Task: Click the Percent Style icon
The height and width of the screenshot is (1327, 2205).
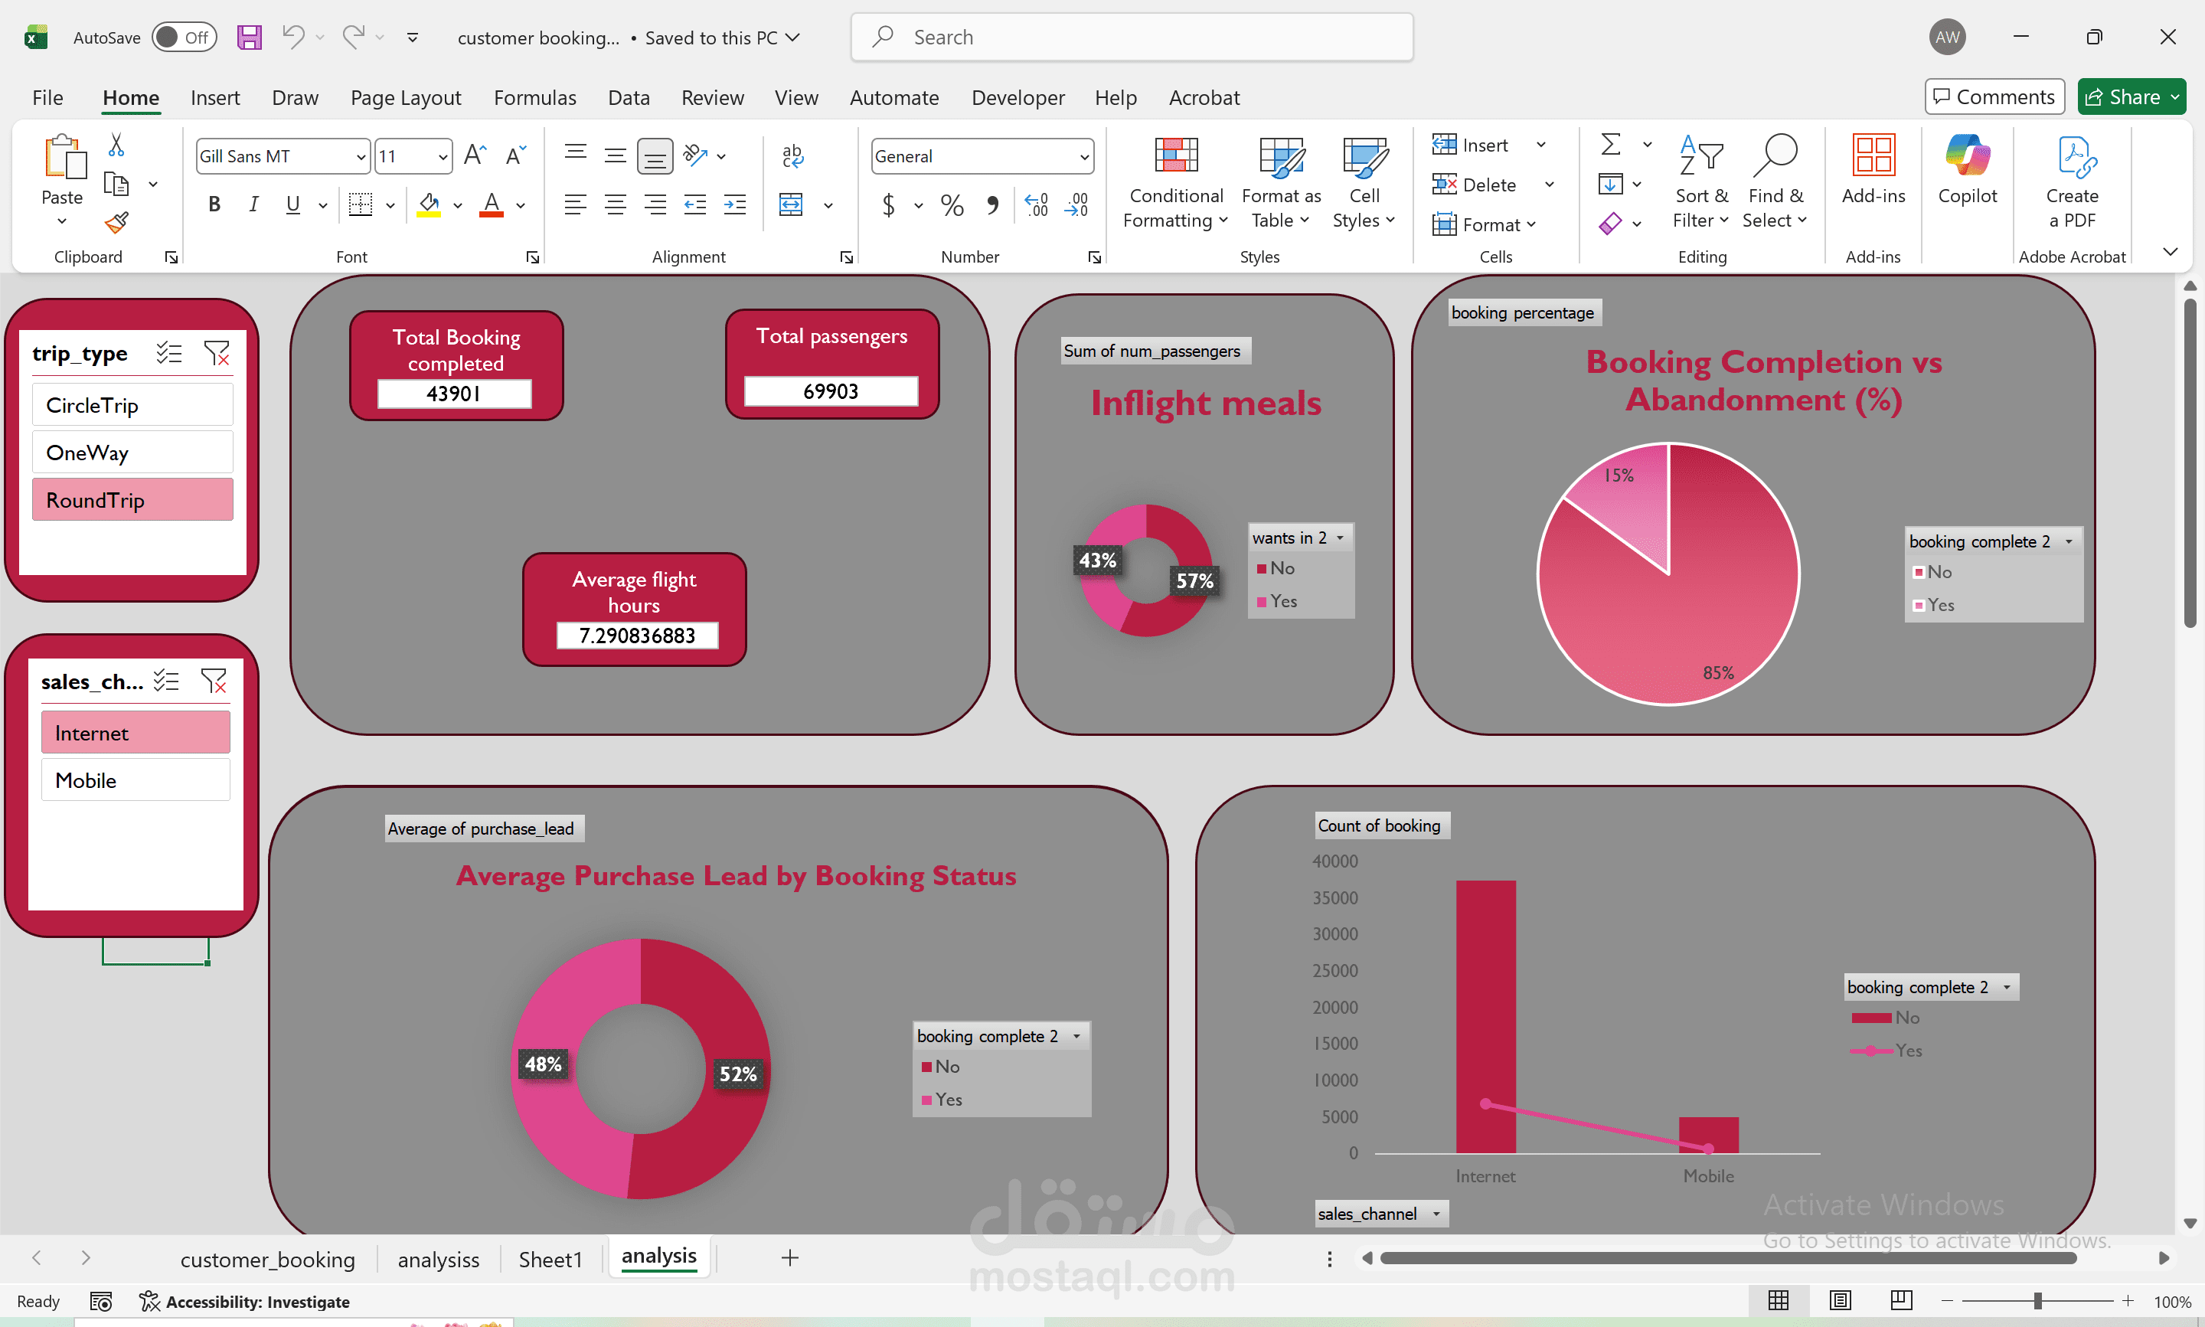Action: (952, 206)
